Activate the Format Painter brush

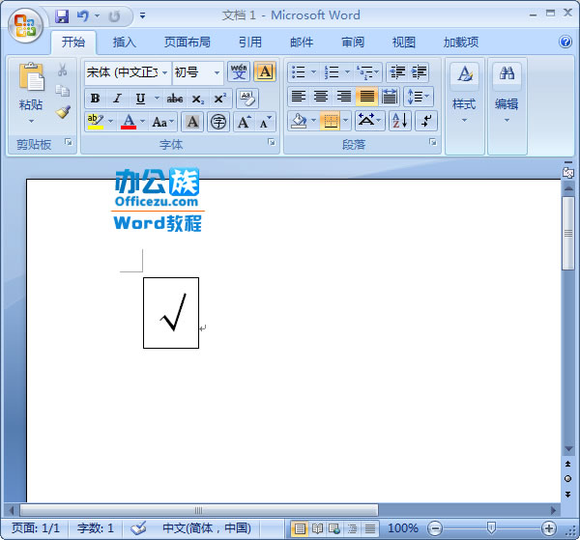click(63, 112)
